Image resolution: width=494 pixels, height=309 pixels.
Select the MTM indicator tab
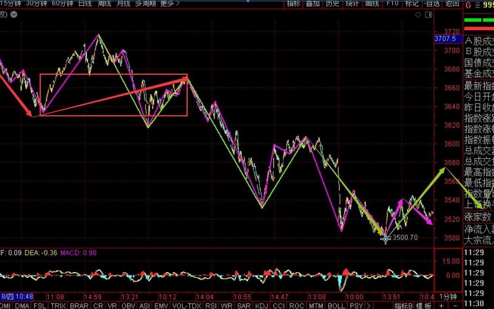[x=316, y=306]
